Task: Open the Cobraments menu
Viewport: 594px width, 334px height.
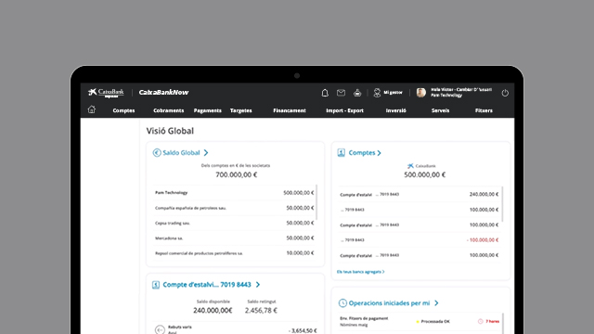Action: 169,110
